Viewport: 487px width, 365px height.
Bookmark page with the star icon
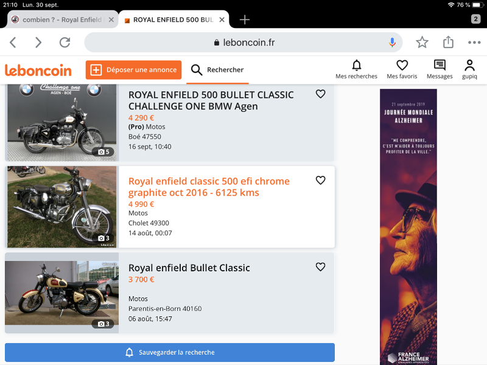(422, 42)
